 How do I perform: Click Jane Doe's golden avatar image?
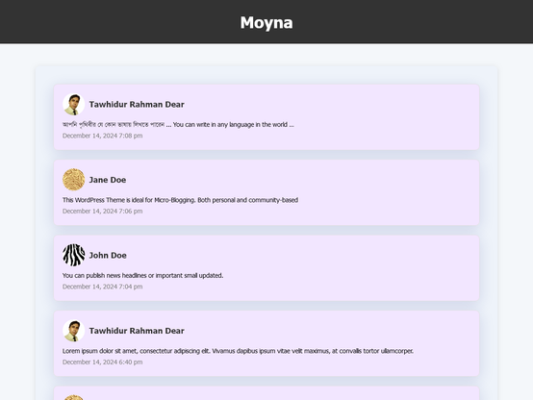[x=74, y=180]
